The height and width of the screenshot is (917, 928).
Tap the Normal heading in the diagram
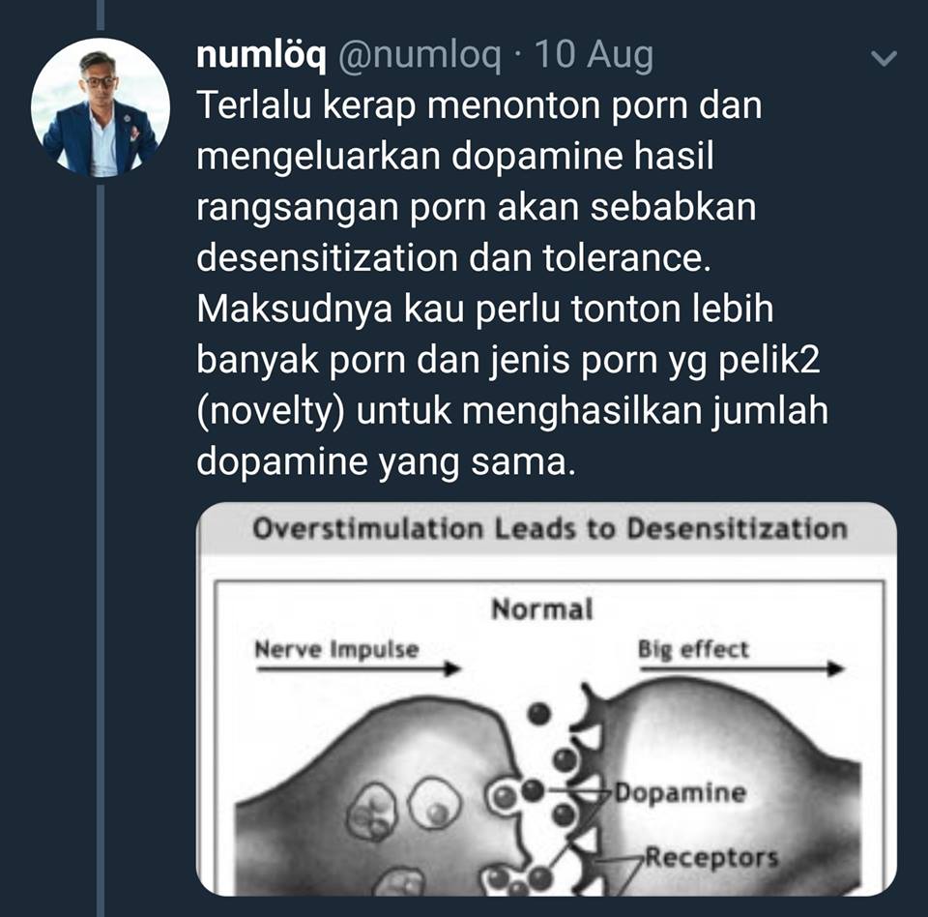coord(541,609)
